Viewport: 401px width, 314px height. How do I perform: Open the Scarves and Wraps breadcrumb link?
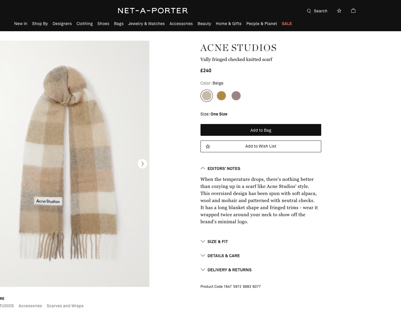pos(65,306)
